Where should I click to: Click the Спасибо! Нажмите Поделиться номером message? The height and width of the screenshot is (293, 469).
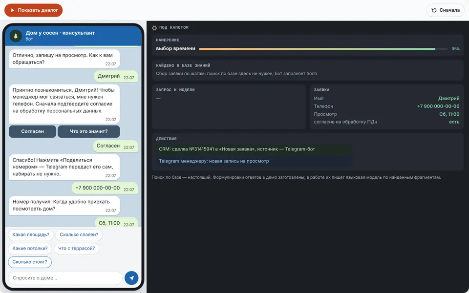click(x=64, y=167)
